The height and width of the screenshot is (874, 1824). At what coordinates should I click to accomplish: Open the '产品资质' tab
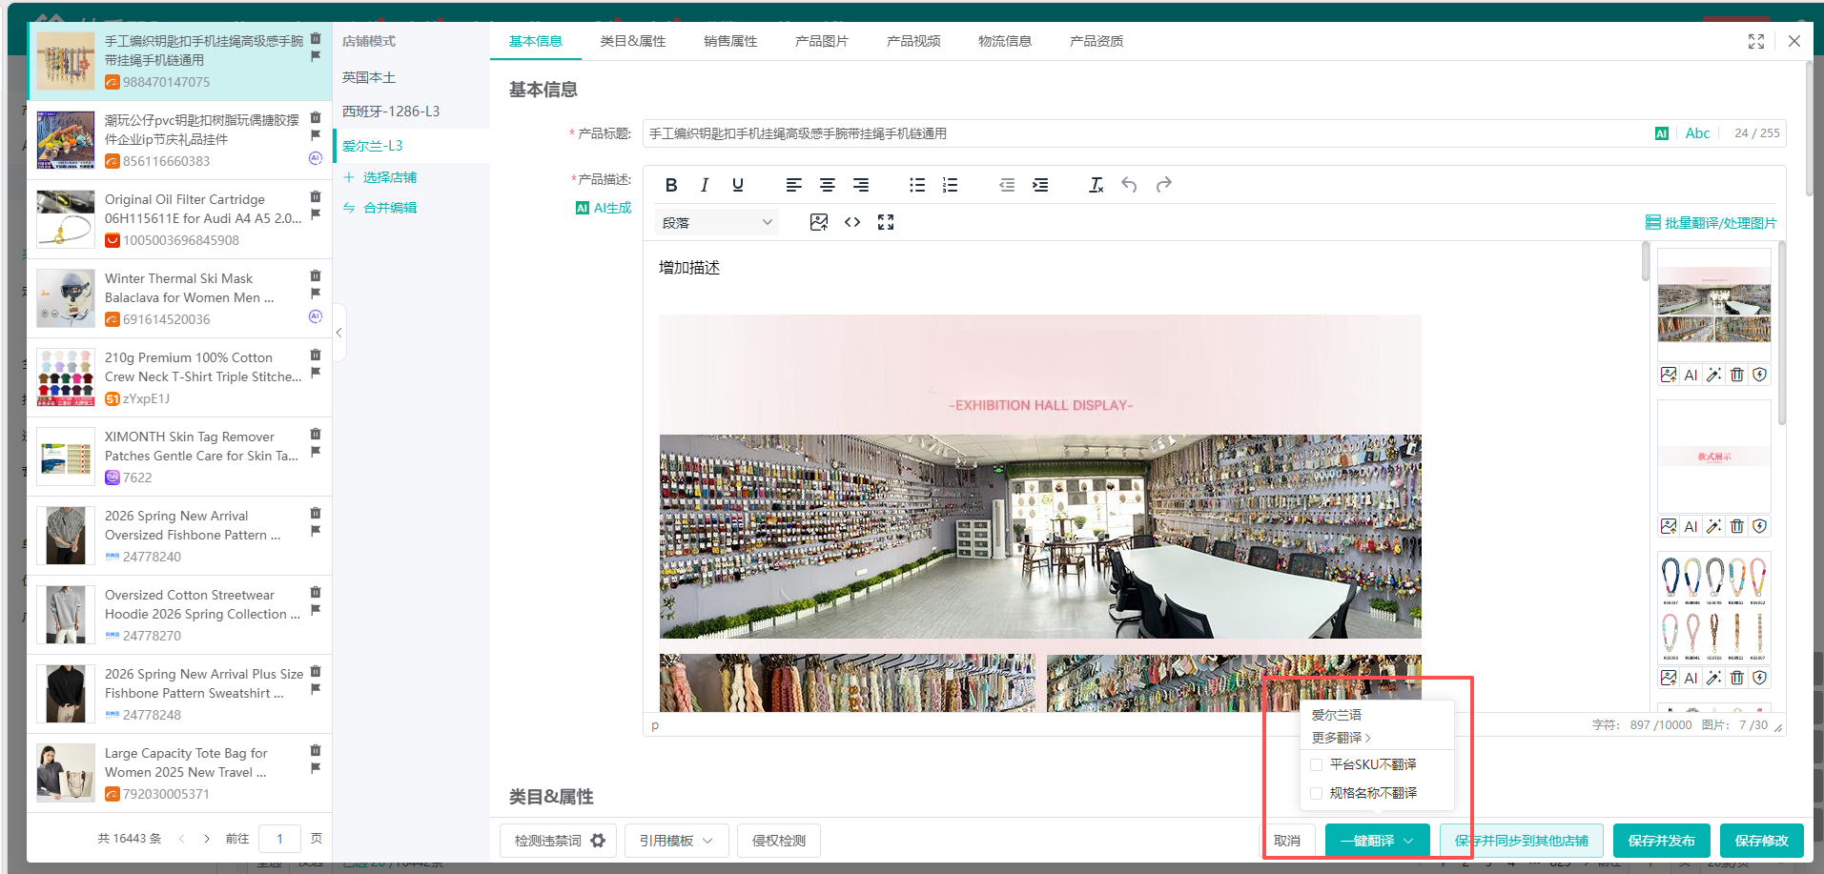[1096, 41]
